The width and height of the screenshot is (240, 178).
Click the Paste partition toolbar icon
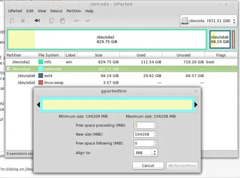[62, 21]
